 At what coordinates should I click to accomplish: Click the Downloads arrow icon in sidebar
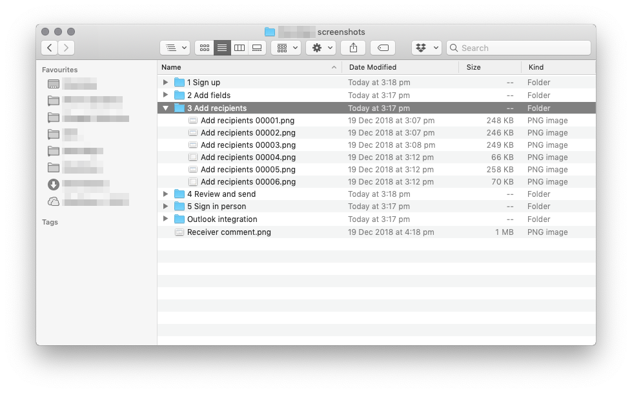pyautogui.click(x=54, y=184)
